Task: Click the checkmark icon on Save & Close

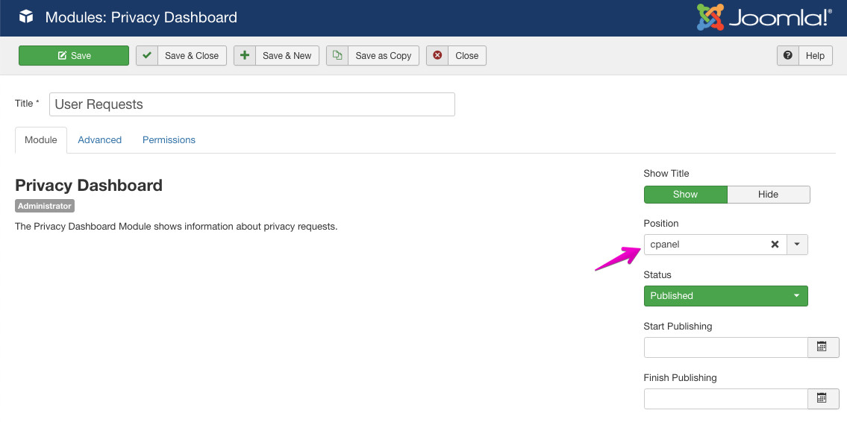Action: pyautogui.click(x=147, y=56)
